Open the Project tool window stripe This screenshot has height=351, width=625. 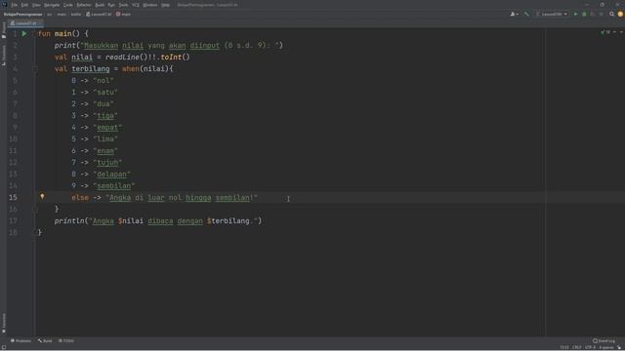click(4, 30)
